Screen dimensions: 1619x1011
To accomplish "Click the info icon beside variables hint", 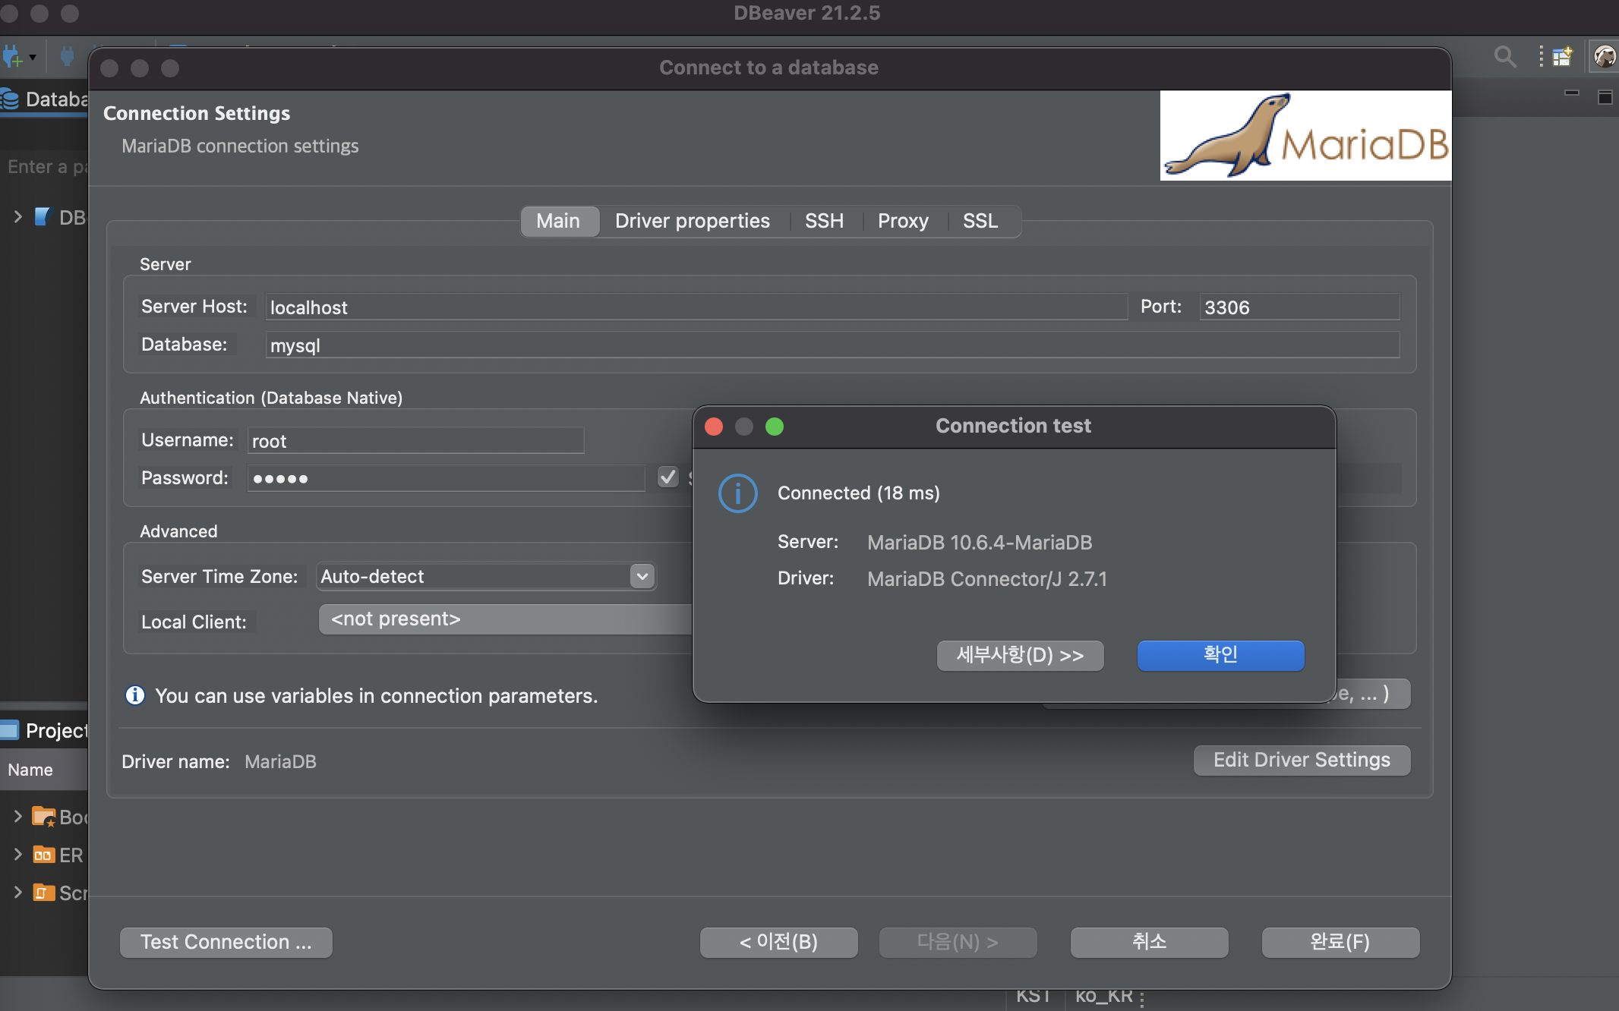I will 135,695.
